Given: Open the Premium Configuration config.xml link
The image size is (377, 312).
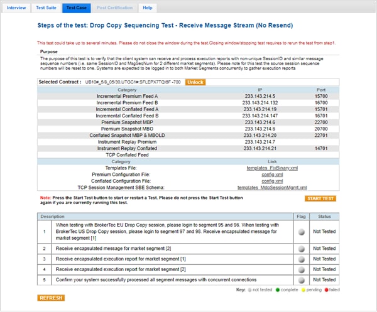Looking at the screenshot, I should point(272,174).
